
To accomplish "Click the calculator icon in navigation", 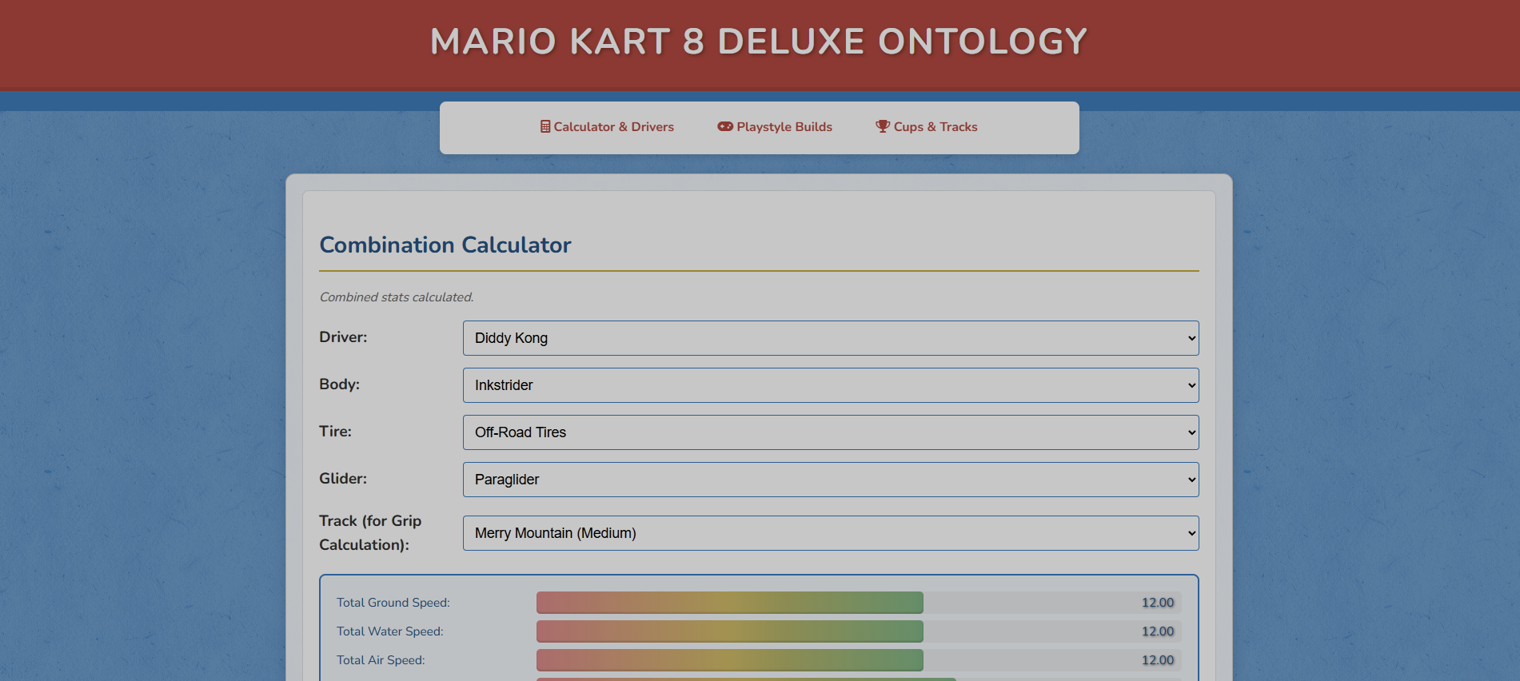I will pyautogui.click(x=545, y=126).
